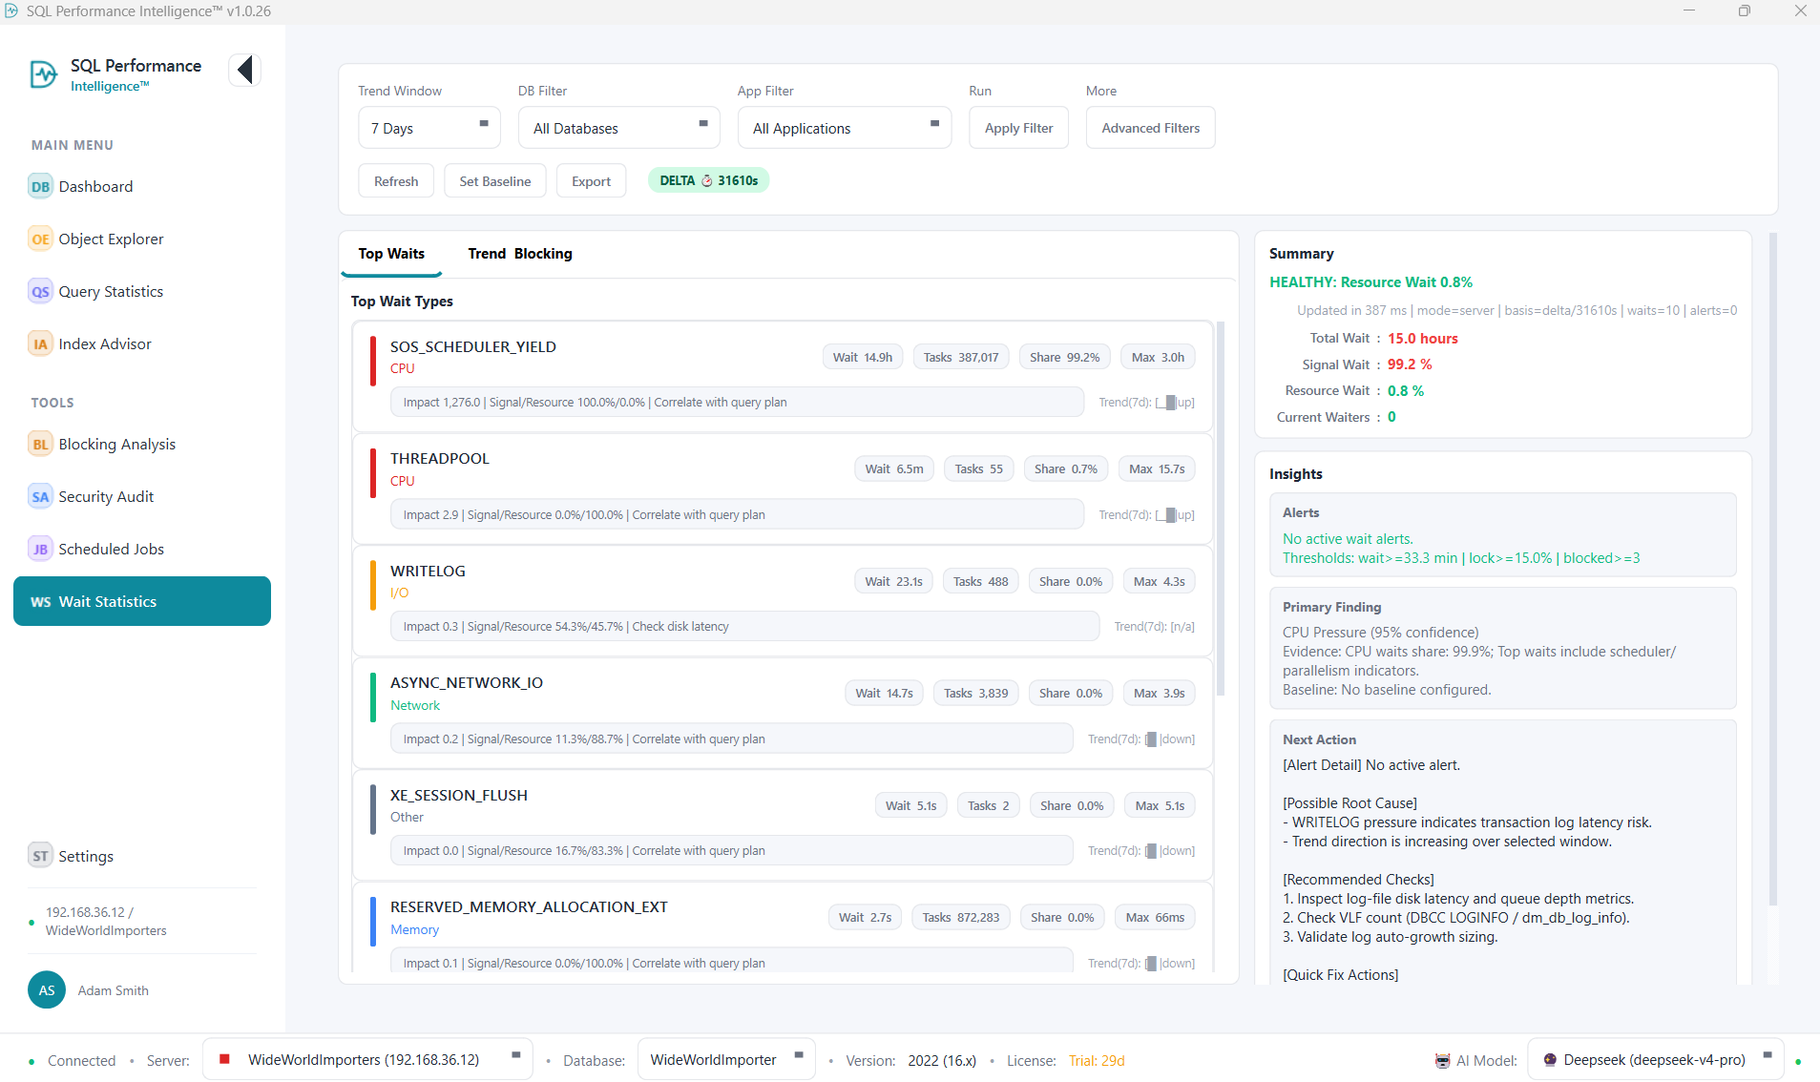Image resolution: width=1820 pixels, height=1082 pixels.
Task: Click the No active wait alerts text
Action: [1348, 539]
